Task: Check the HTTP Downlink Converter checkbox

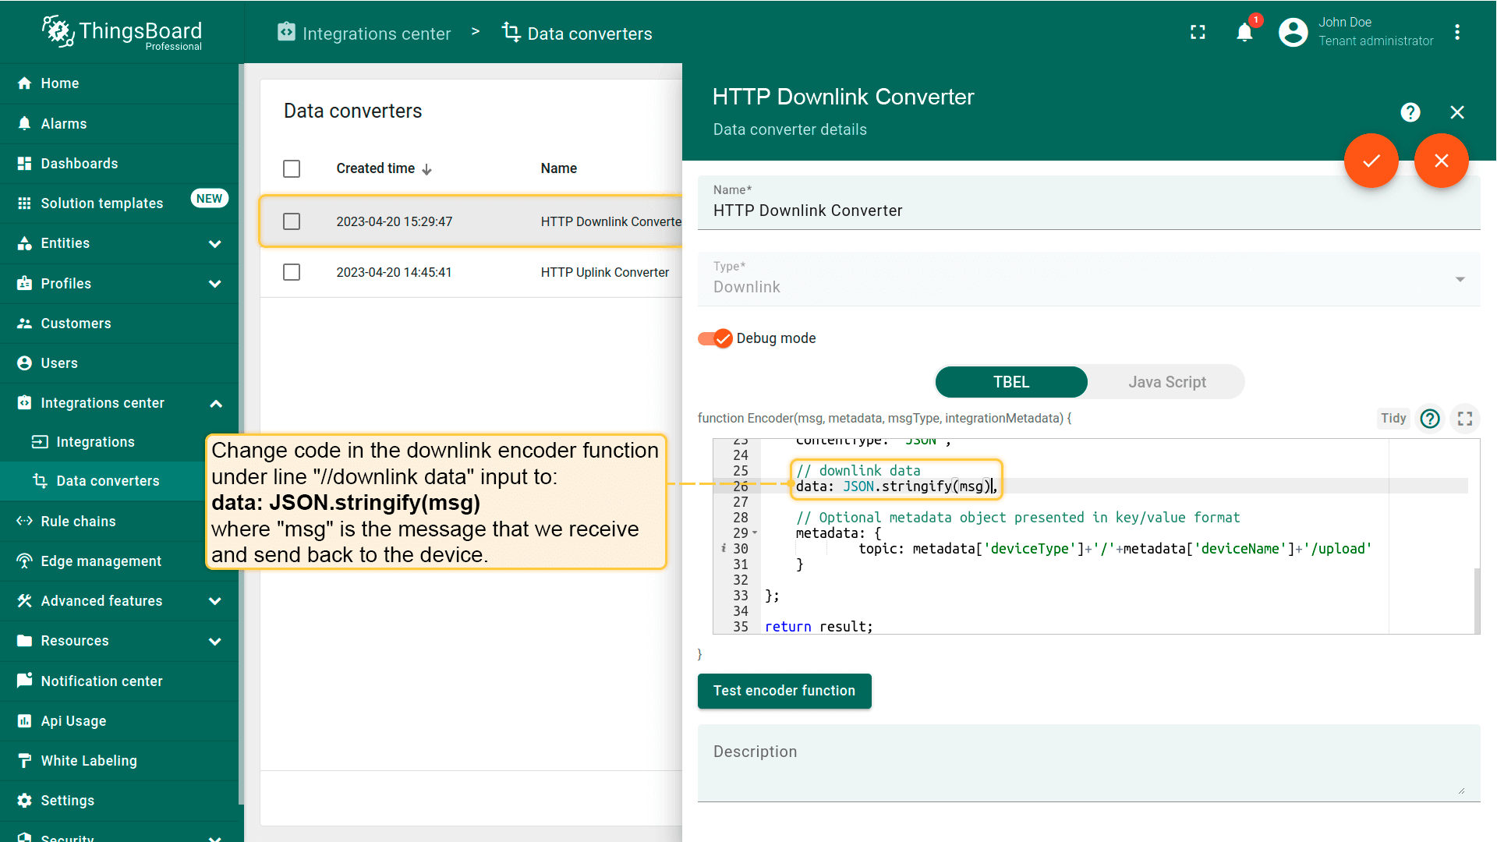Action: tap(291, 221)
